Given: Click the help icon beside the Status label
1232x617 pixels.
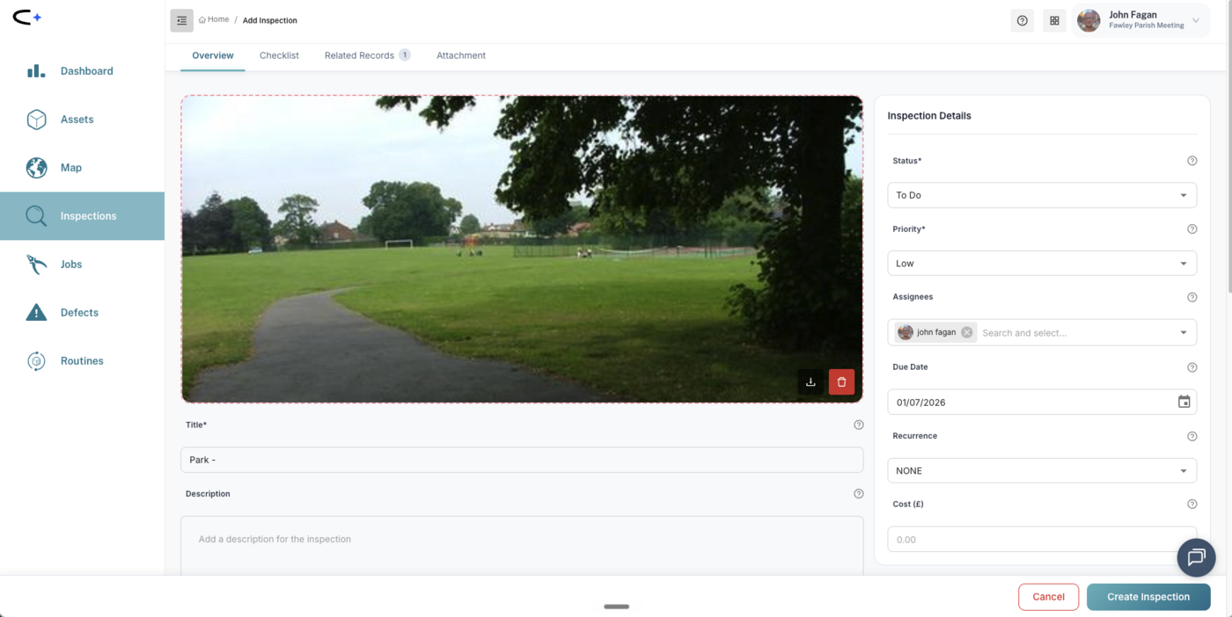Looking at the screenshot, I should point(1192,161).
